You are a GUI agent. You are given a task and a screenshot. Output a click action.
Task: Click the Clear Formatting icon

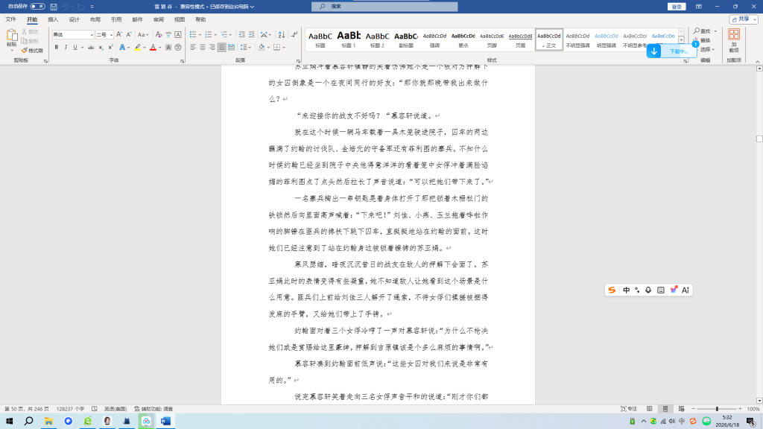[x=159, y=34]
